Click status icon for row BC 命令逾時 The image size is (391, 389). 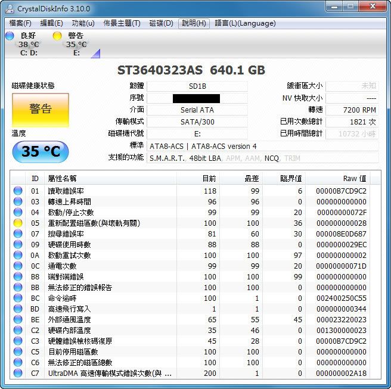click(x=18, y=298)
